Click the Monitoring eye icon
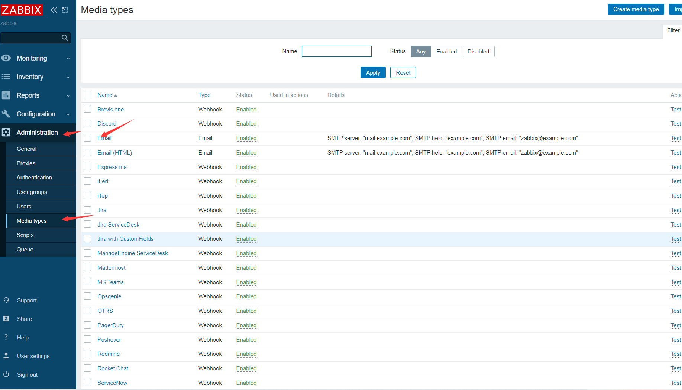682x390 pixels. click(x=6, y=58)
